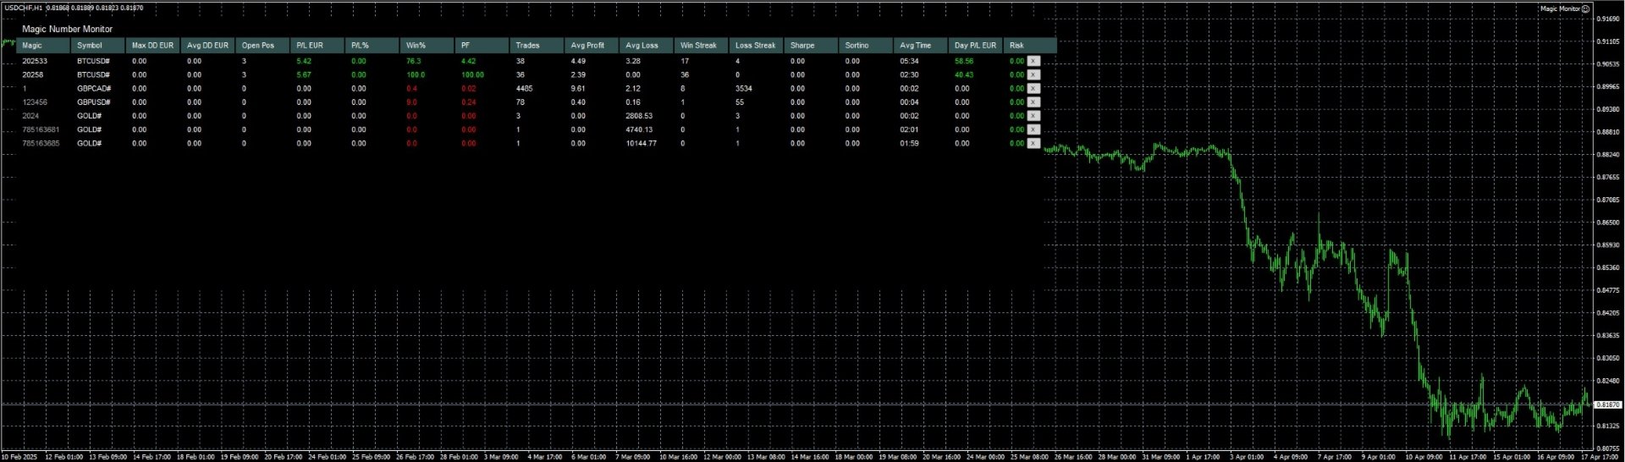Image resolution: width=1625 pixels, height=462 pixels.
Task: Click the Trades column header
Action: click(536, 46)
